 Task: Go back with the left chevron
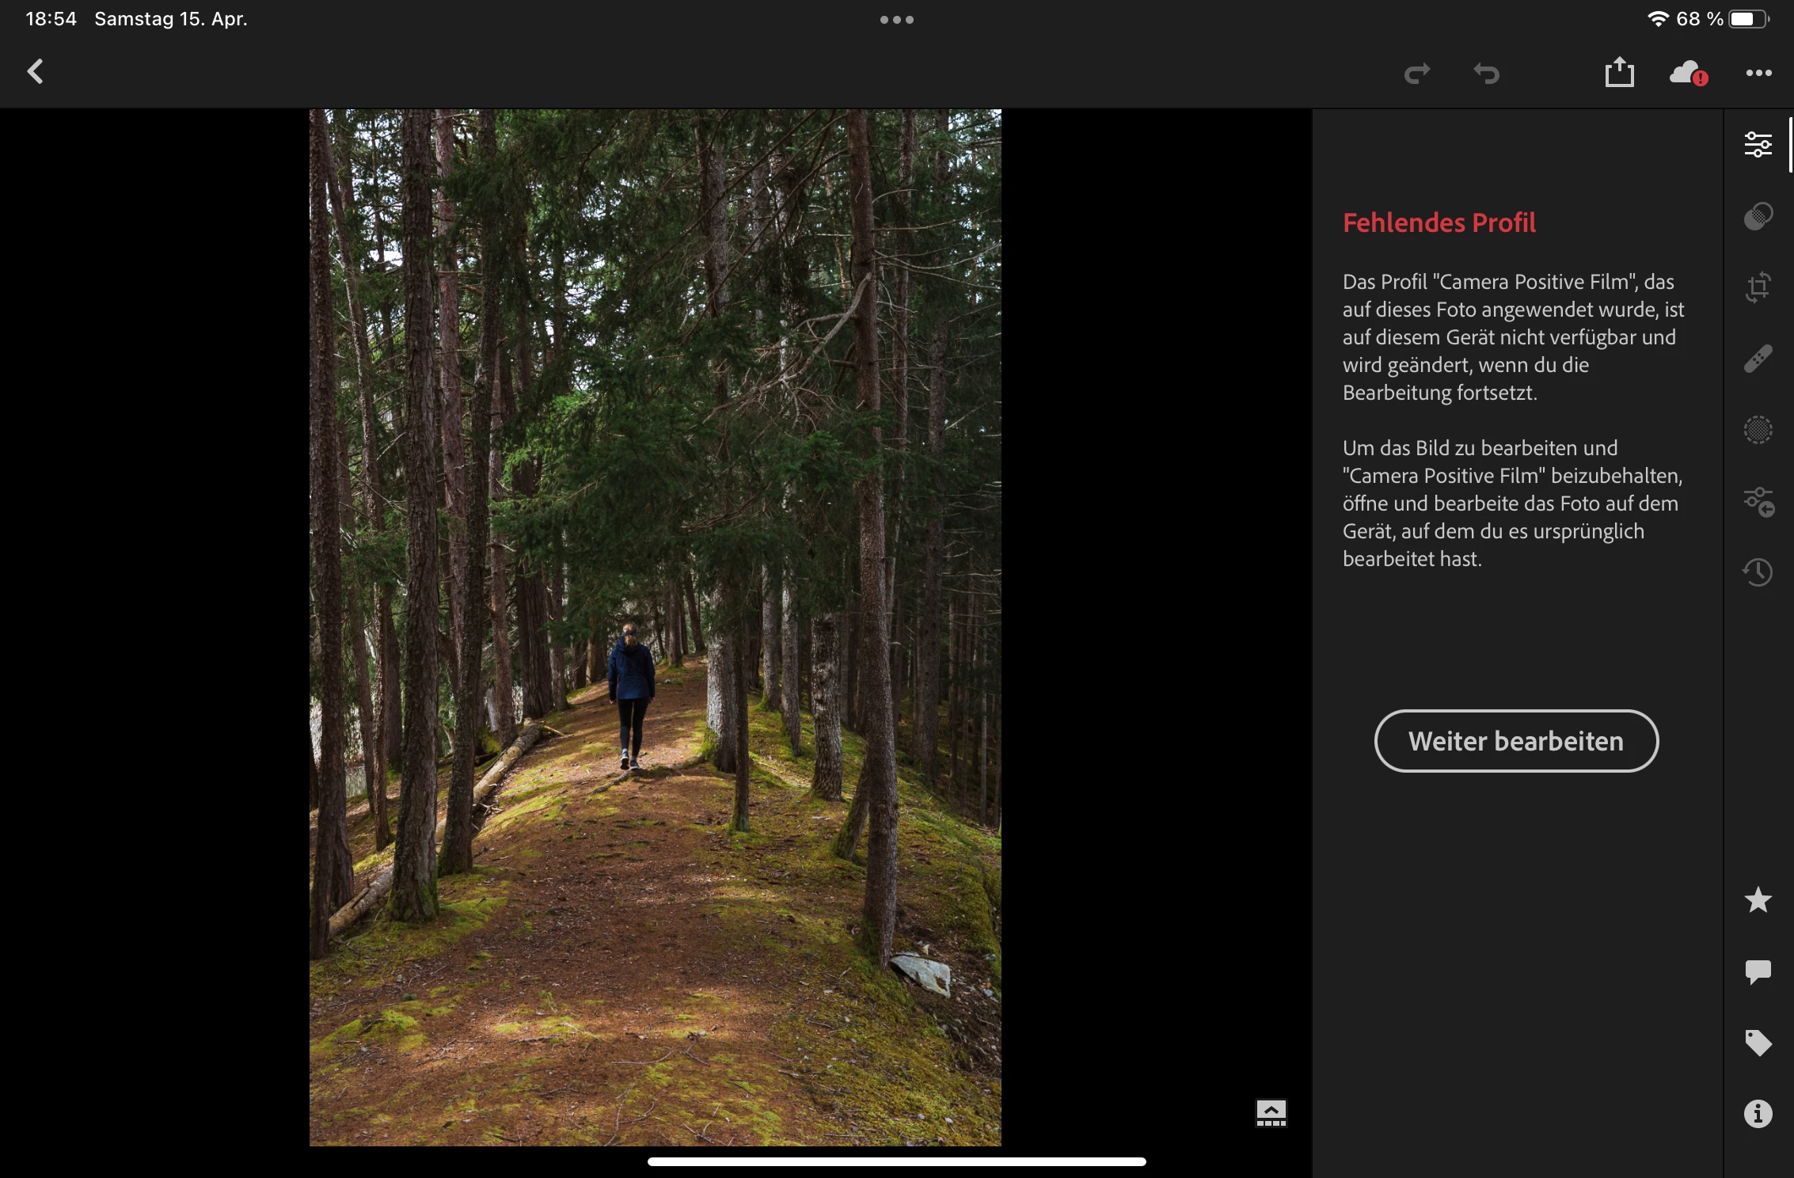click(35, 72)
